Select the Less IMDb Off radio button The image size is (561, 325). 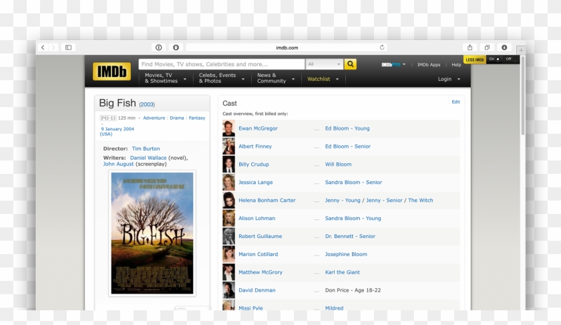pyautogui.click(x=515, y=59)
